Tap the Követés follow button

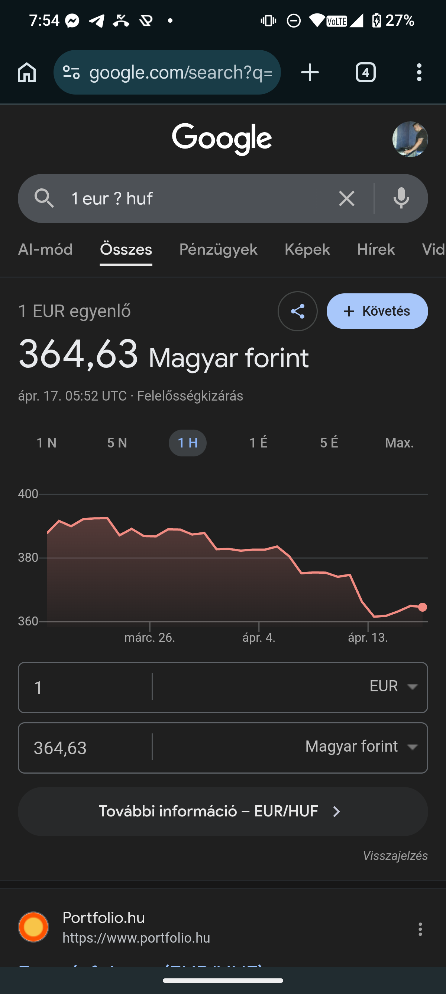tap(377, 311)
